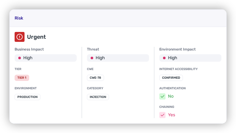Click the Business Impact label

pos(29,49)
